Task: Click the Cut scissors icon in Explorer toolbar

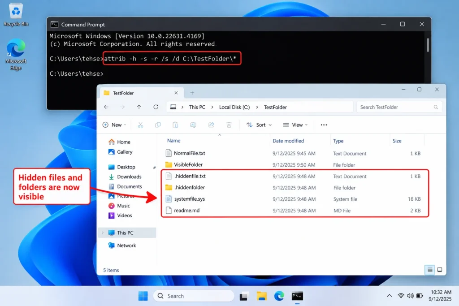Action: click(x=140, y=125)
